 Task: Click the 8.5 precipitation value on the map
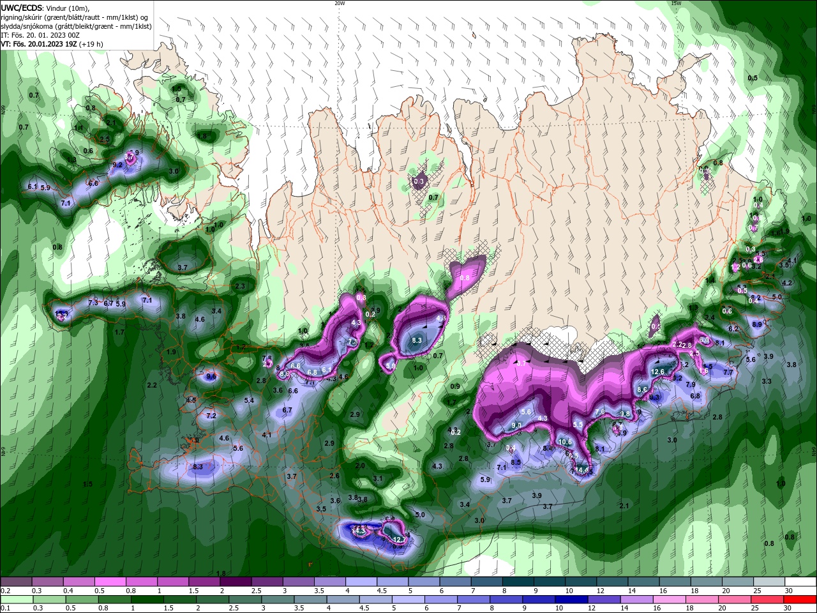516,462
